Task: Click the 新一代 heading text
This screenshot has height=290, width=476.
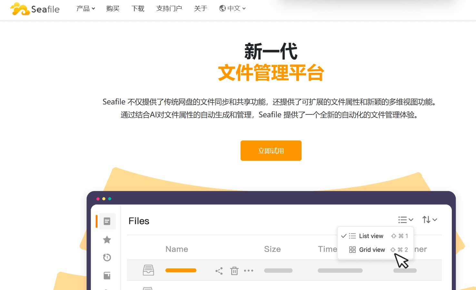Action: click(x=271, y=52)
